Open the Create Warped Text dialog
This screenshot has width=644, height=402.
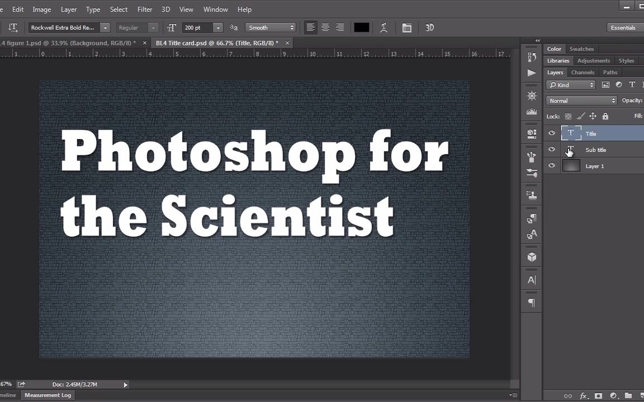384,27
